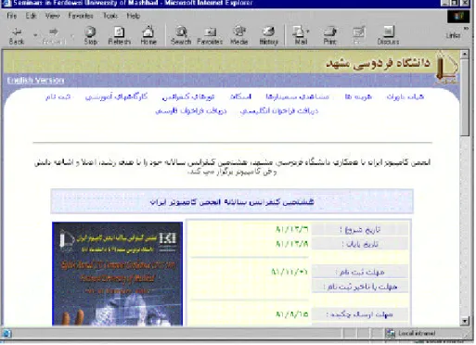Click the status bar page icon

pos(6,334)
